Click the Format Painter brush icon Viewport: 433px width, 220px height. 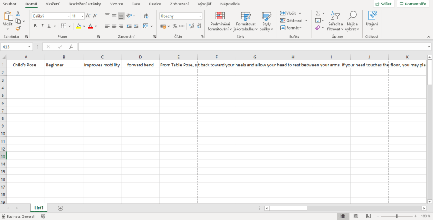(x=18, y=28)
